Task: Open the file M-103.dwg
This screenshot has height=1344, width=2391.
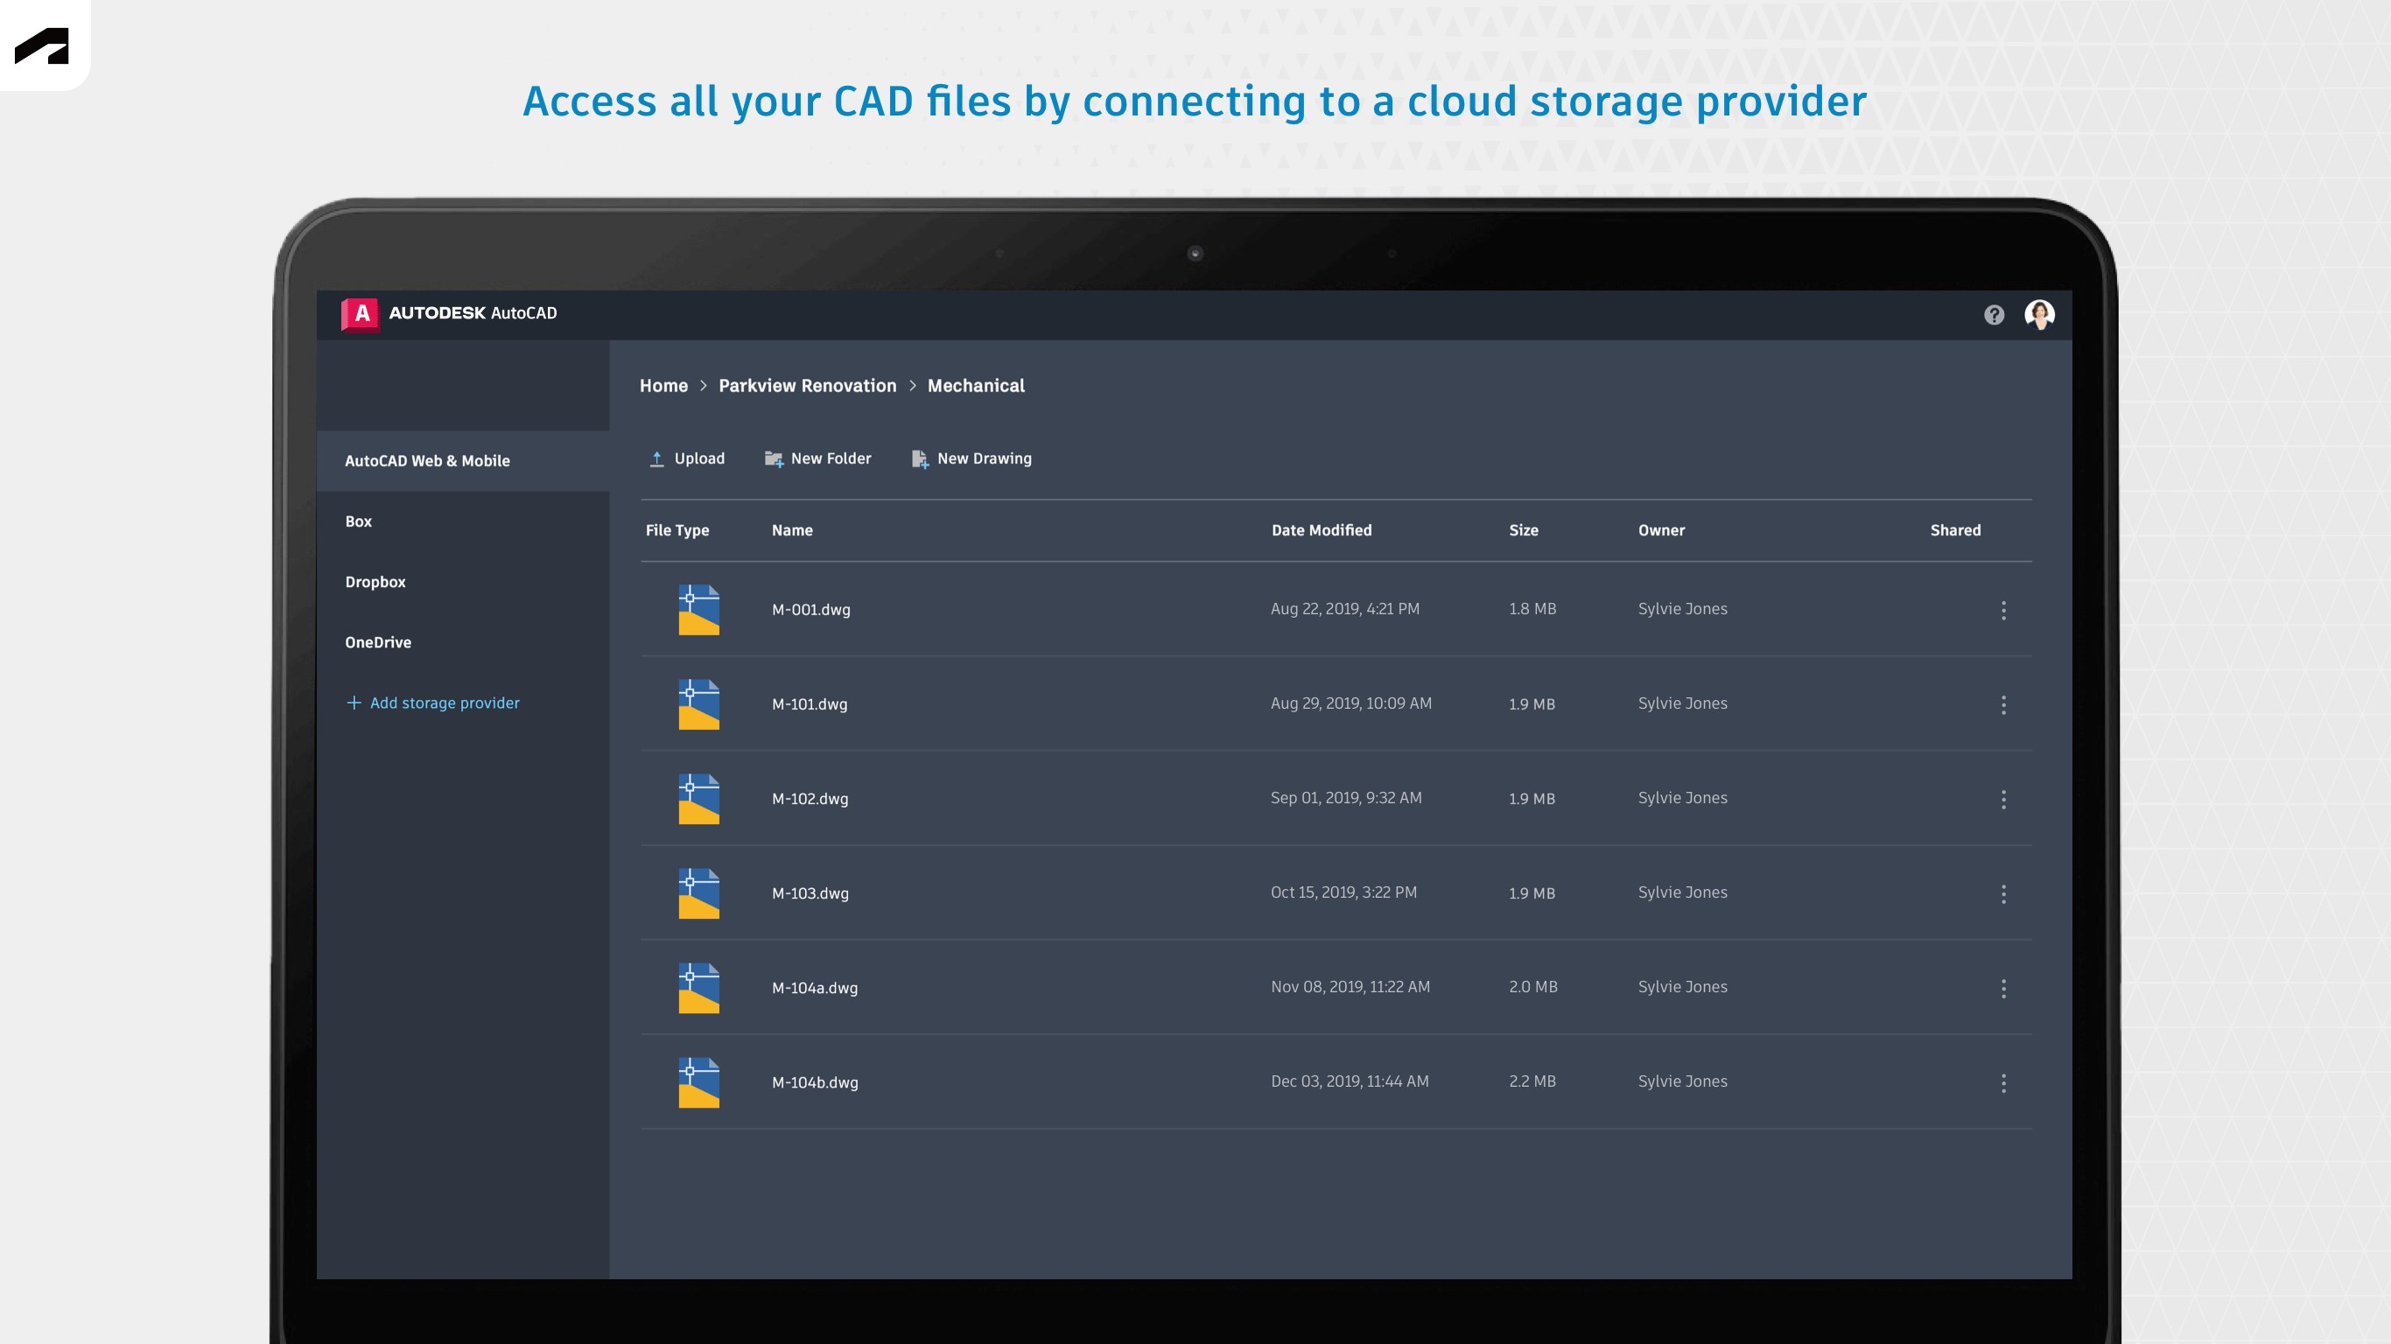Action: tap(810, 892)
